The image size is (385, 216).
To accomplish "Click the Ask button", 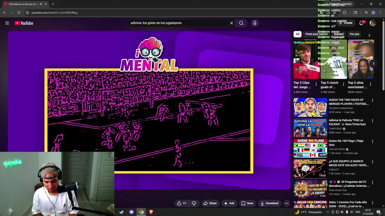I will [229, 203].
